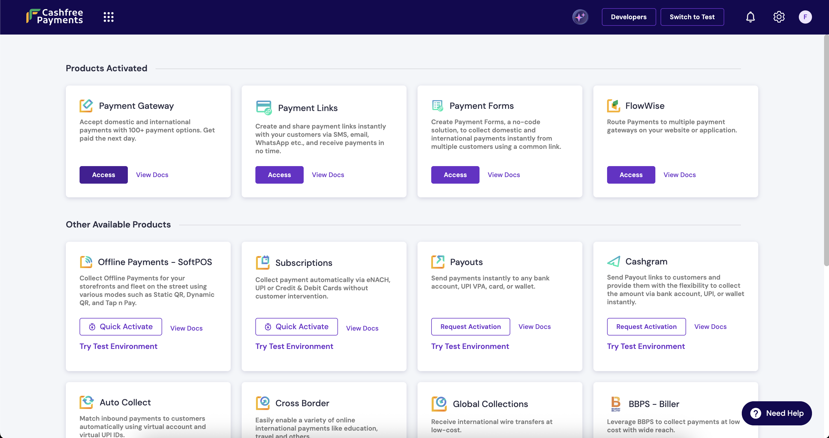829x438 pixels.
Task: Open the notifications bell
Action: pos(750,17)
